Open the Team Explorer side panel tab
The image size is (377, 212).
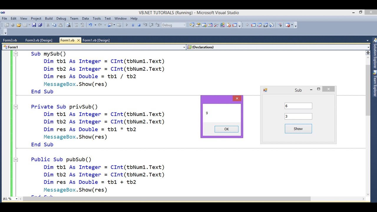click(375, 84)
